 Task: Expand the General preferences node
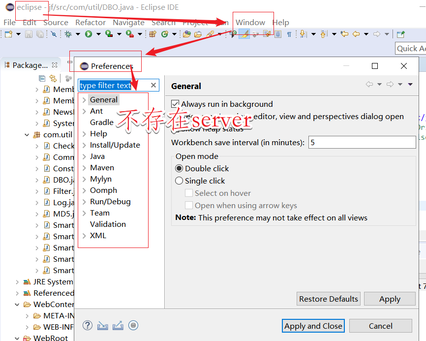coord(84,100)
